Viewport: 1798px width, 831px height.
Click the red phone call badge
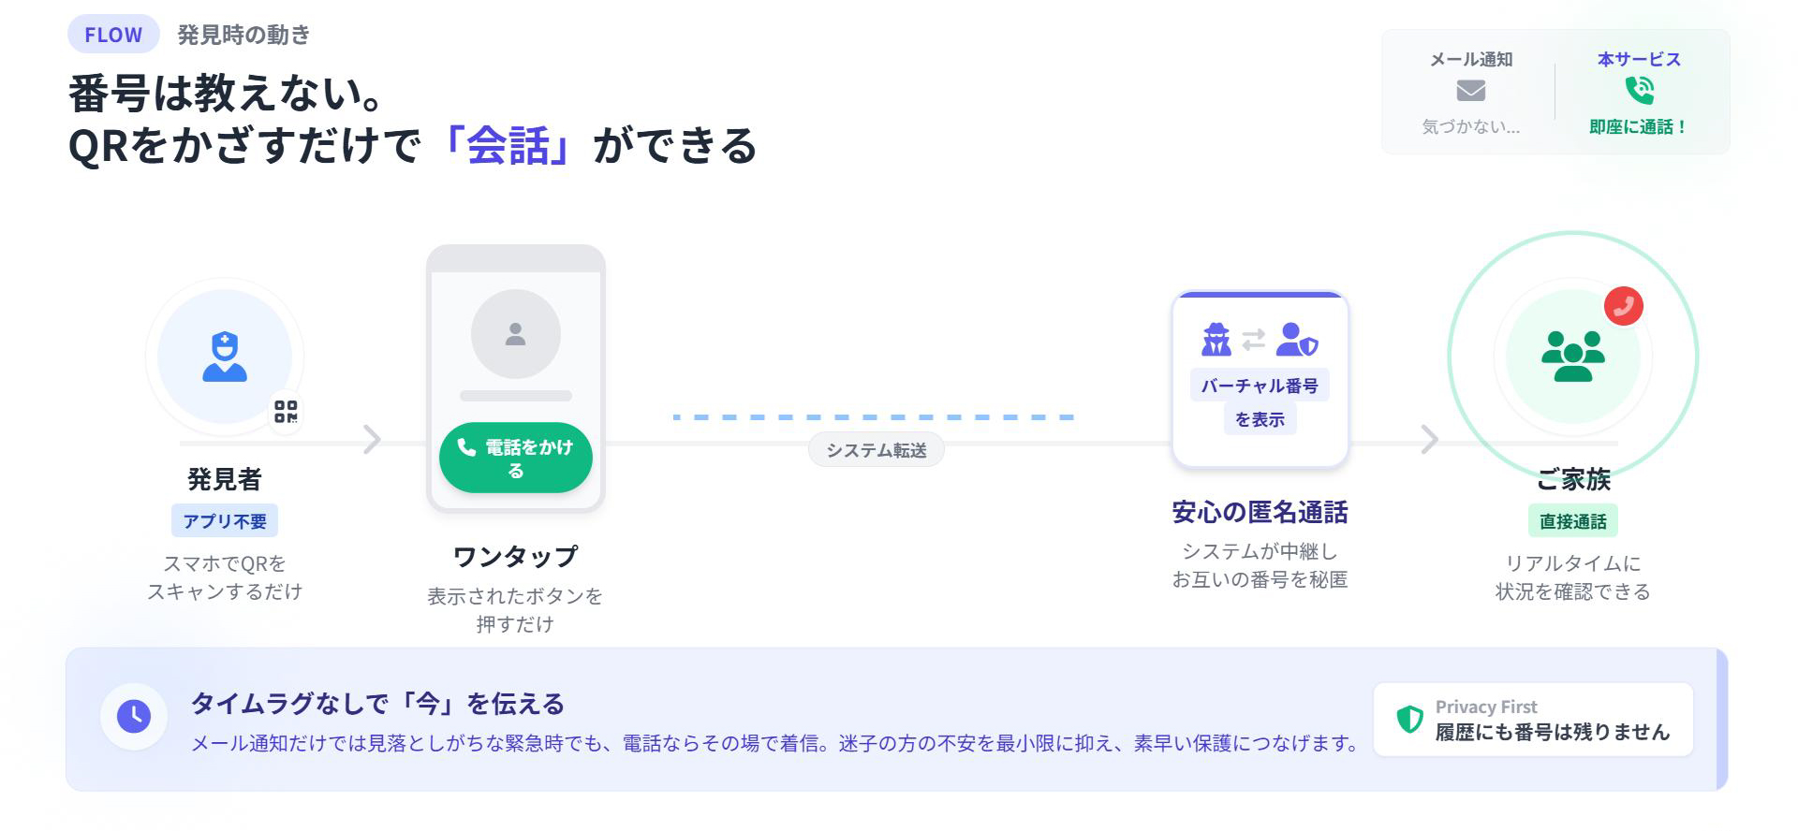point(1623,306)
